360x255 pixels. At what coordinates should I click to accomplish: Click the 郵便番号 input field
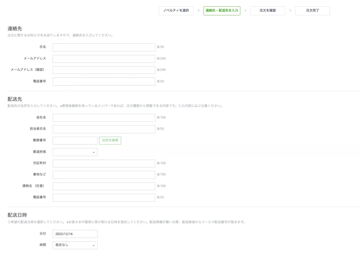pos(75,141)
